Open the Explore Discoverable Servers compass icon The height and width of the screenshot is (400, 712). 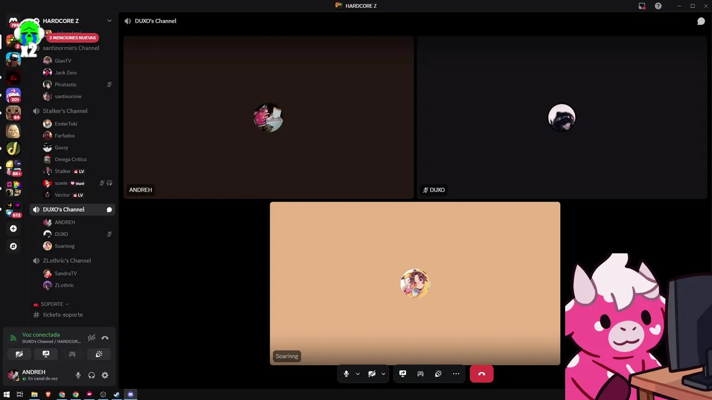coord(13,246)
